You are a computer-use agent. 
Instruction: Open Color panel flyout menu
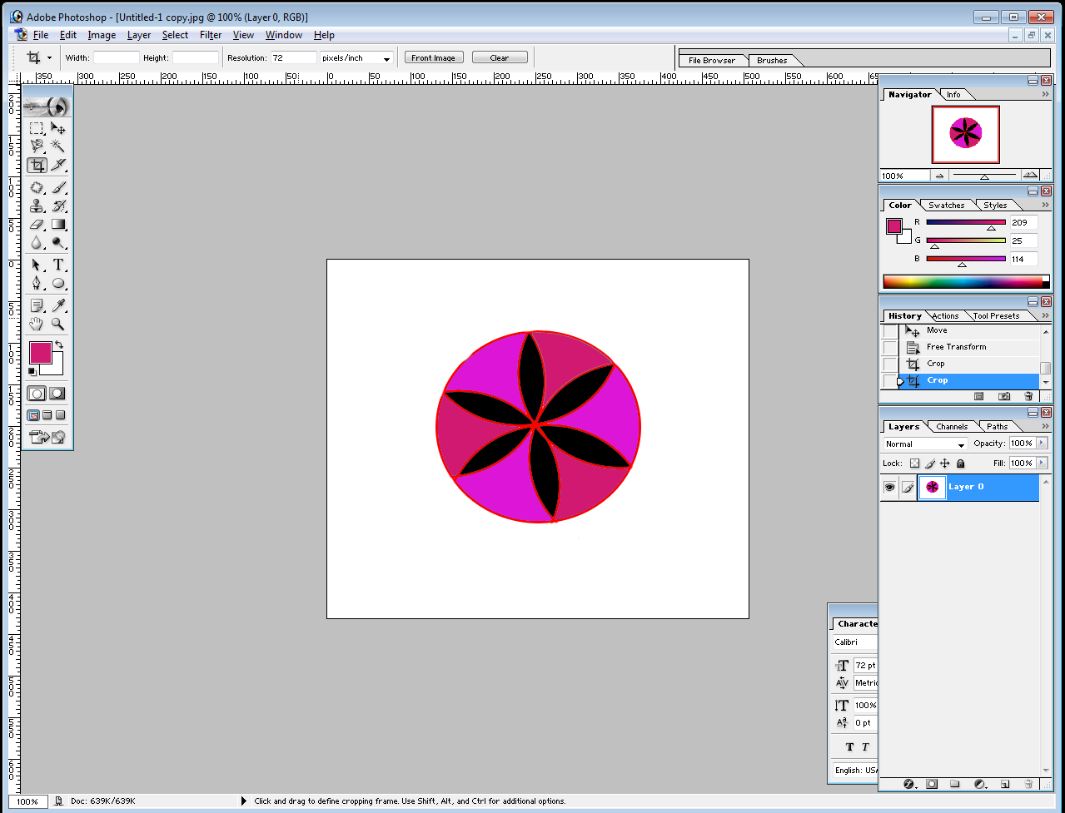click(x=1045, y=205)
